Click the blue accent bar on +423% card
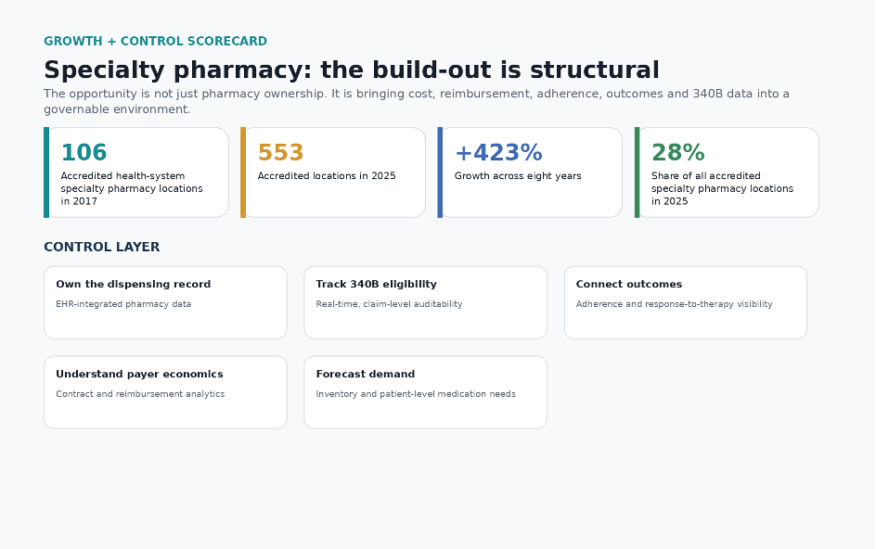 click(x=440, y=172)
